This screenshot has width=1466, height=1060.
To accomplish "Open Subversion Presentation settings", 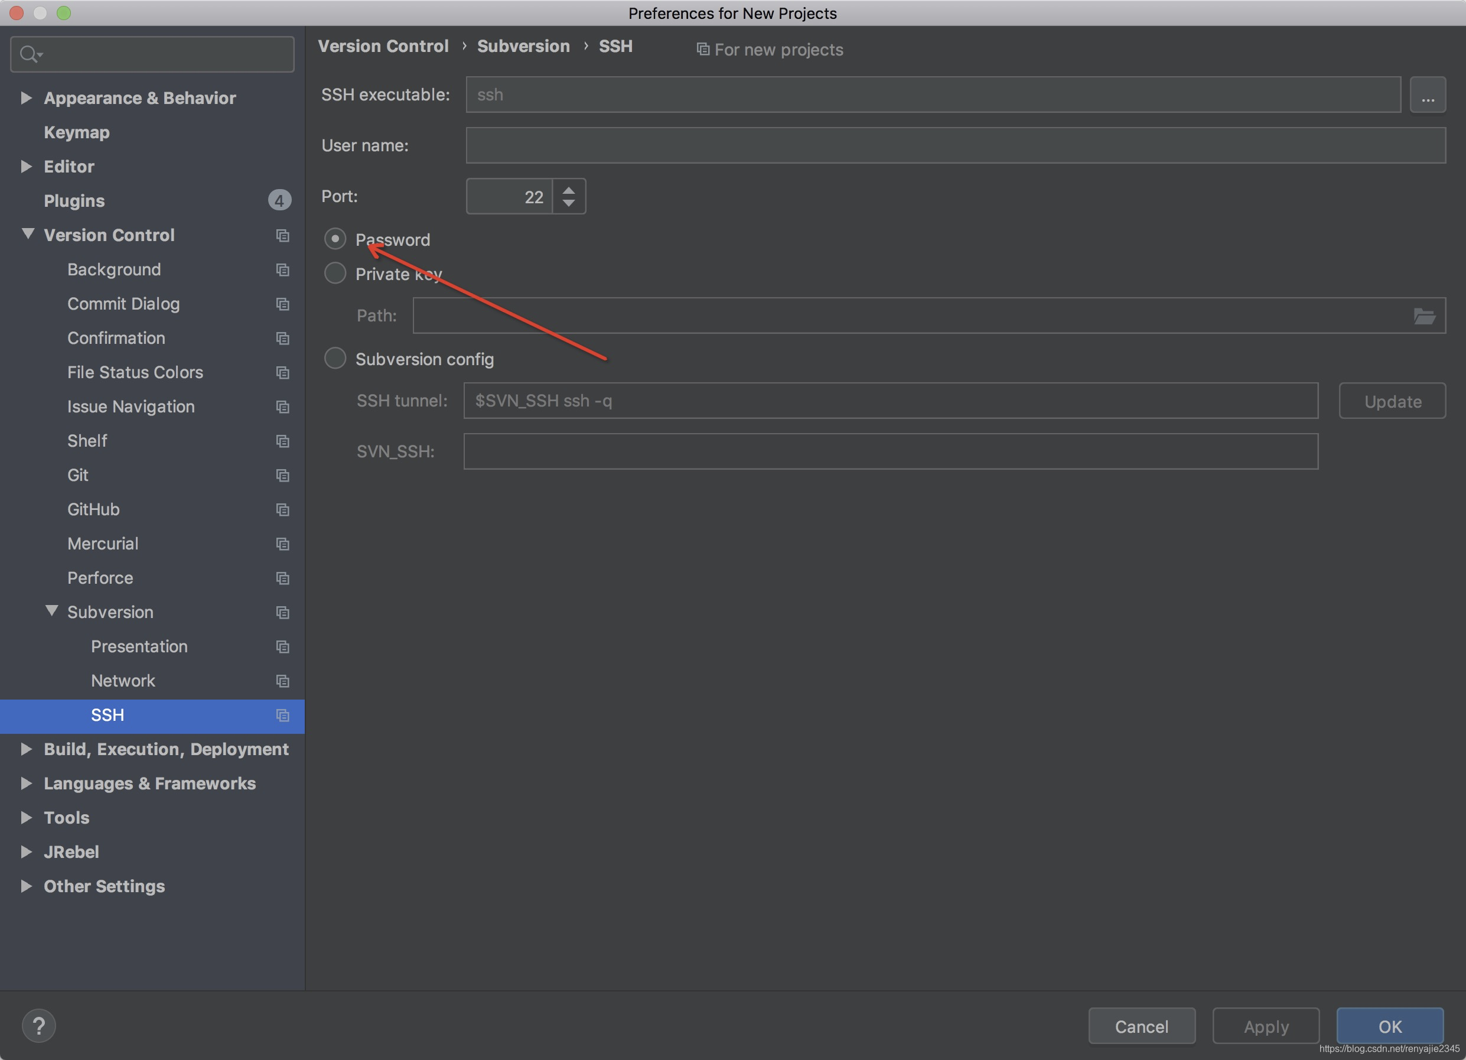I will (139, 647).
